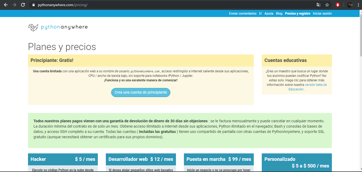Viewport: 362px width, 172px height.
Task: Follow the versión beta de Educación link
Action: point(308,87)
